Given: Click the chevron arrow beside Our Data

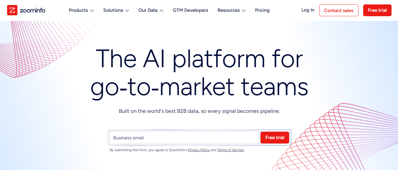Looking at the screenshot, I should coord(162,10).
